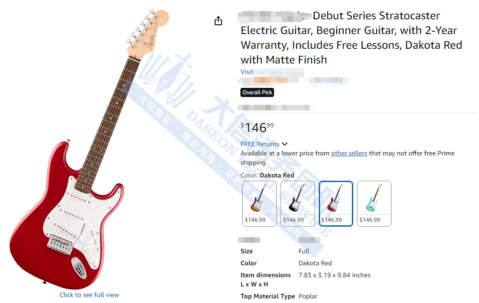Expand the FREE Returns chevron arrow
This screenshot has width=479, height=303.
click(285, 144)
